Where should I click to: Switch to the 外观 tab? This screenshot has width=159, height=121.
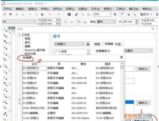(118, 44)
